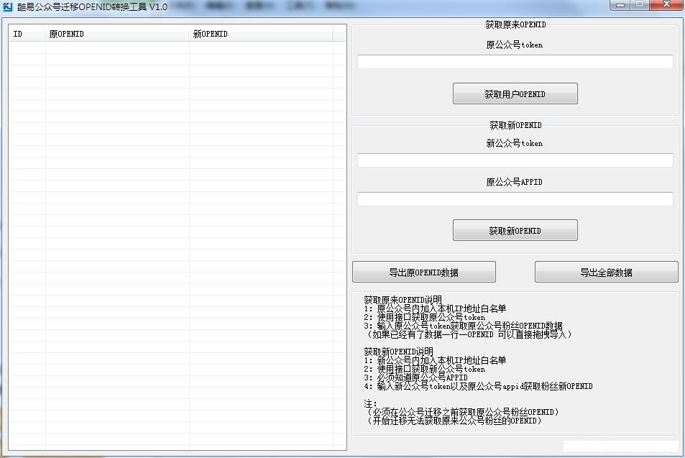Select the 新OPENID column header

pos(261,34)
